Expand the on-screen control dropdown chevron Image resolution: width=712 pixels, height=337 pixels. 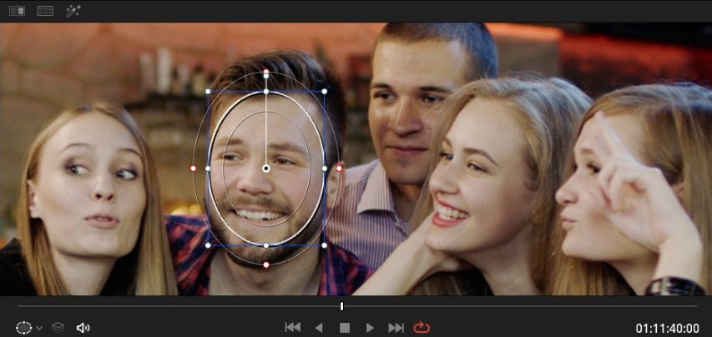click(x=39, y=328)
